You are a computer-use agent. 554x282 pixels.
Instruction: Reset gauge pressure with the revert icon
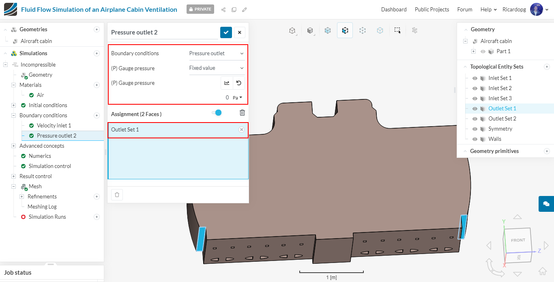(239, 83)
